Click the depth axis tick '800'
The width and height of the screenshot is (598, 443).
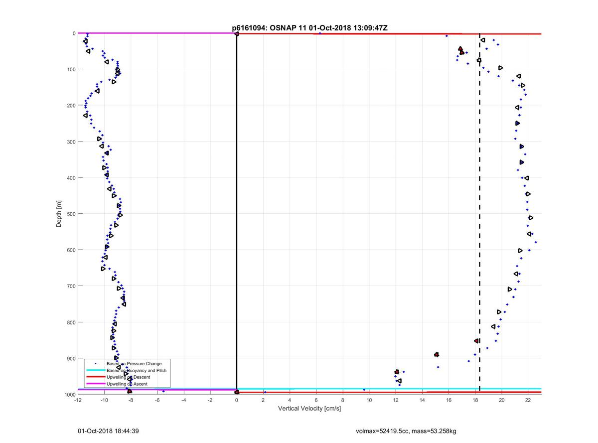pyautogui.click(x=71, y=322)
